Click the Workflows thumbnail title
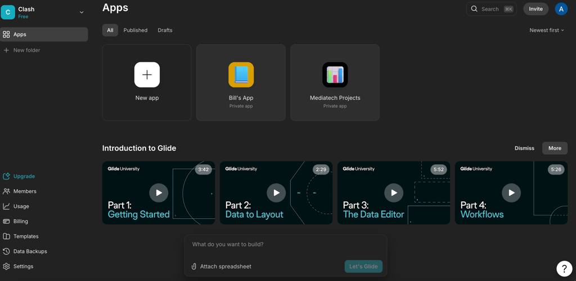 (x=482, y=215)
